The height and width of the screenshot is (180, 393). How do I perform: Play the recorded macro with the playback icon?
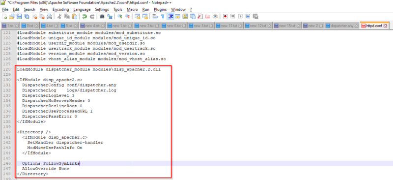click(240, 16)
